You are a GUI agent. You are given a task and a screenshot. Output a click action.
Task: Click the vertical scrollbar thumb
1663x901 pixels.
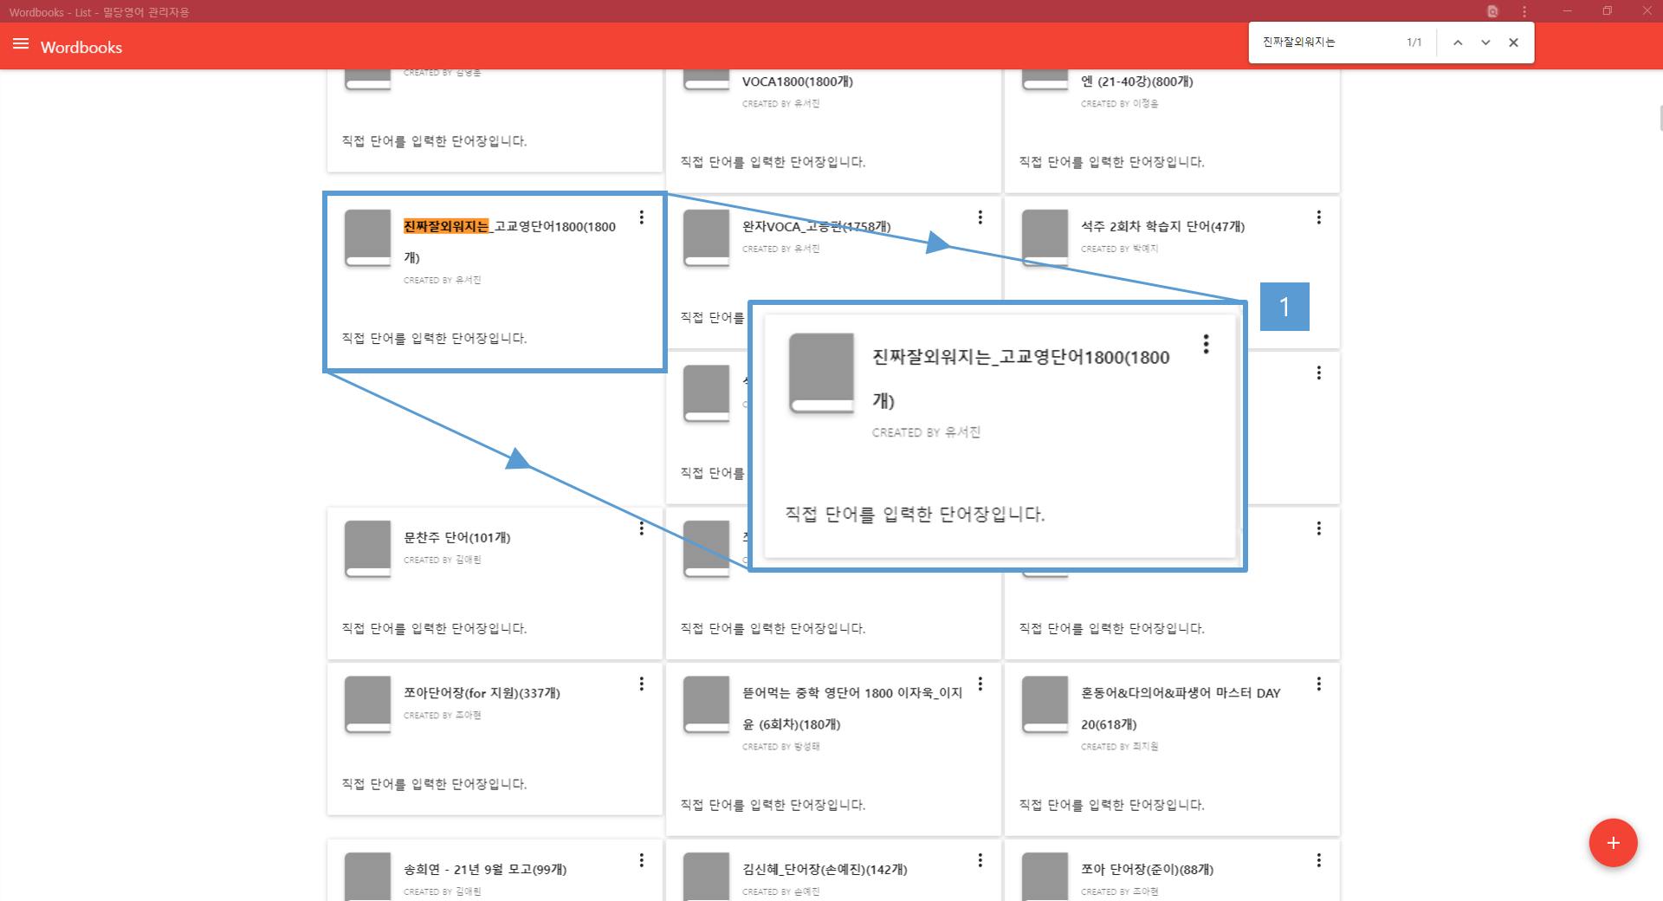tap(1660, 117)
